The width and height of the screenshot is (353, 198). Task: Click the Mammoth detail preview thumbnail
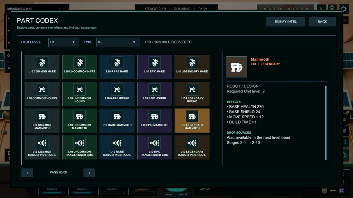(236, 67)
